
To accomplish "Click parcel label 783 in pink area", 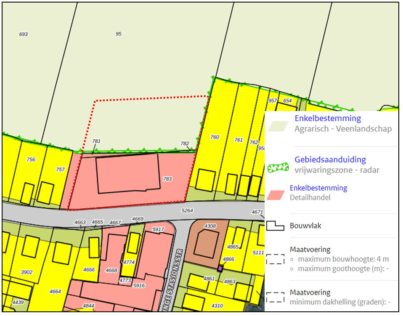I will 167,179.
